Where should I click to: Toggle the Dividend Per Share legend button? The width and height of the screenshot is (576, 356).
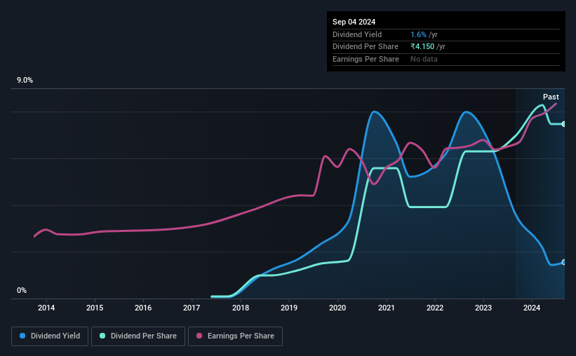(x=138, y=336)
